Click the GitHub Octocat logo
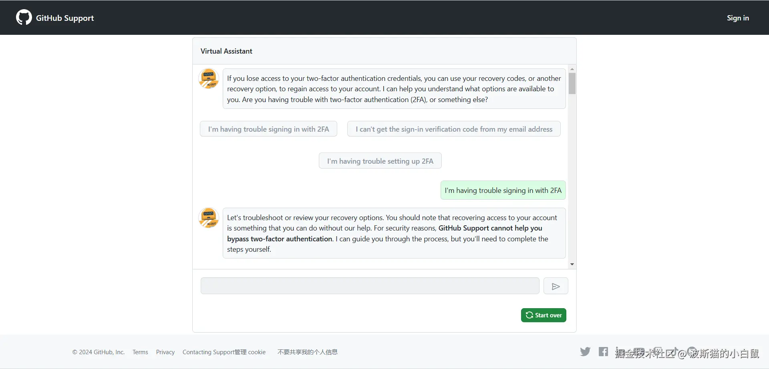 pos(24,18)
